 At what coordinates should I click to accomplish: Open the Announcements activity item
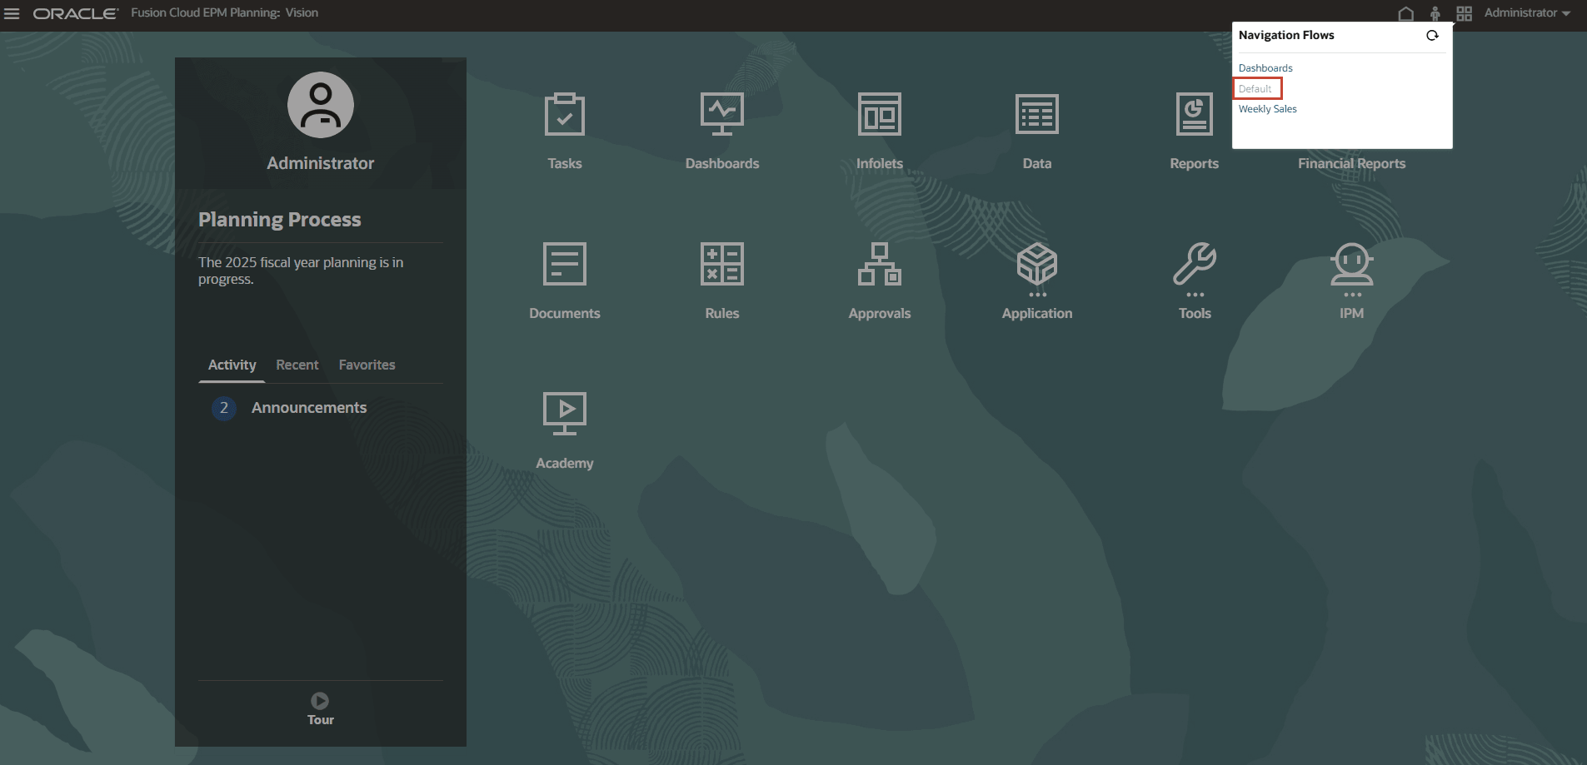click(309, 408)
